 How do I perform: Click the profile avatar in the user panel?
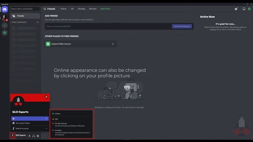[13, 135]
